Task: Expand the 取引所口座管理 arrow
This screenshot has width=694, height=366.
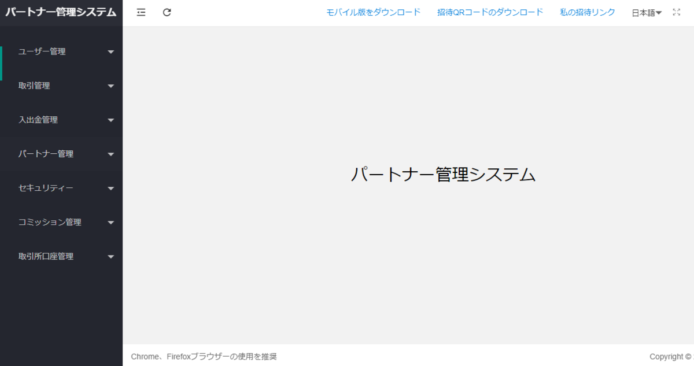Action: click(x=111, y=257)
